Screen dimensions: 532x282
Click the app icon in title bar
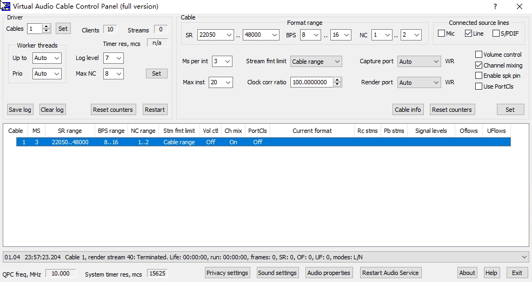pyautogui.click(x=5, y=6)
